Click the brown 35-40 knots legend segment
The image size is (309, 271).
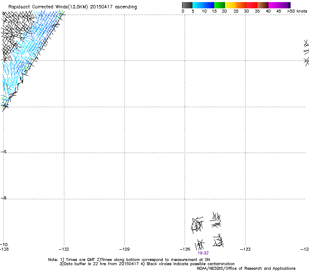tap(263, 5)
